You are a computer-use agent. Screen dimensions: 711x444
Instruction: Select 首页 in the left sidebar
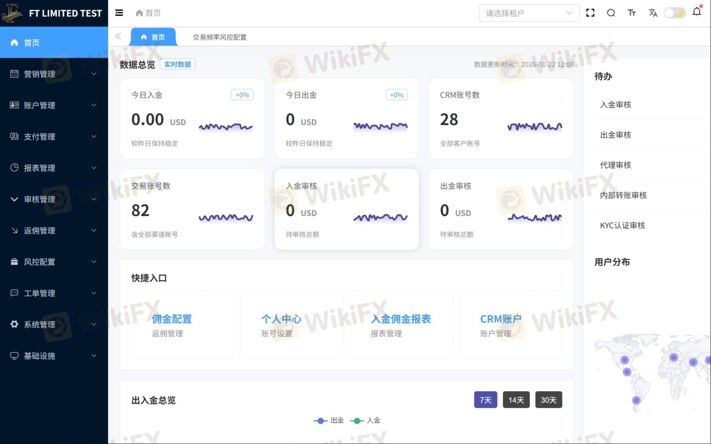54,42
